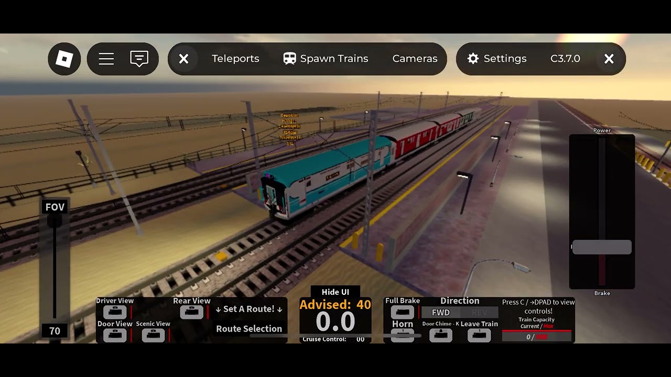Set direction to REV
The image size is (671, 377).
click(x=479, y=312)
